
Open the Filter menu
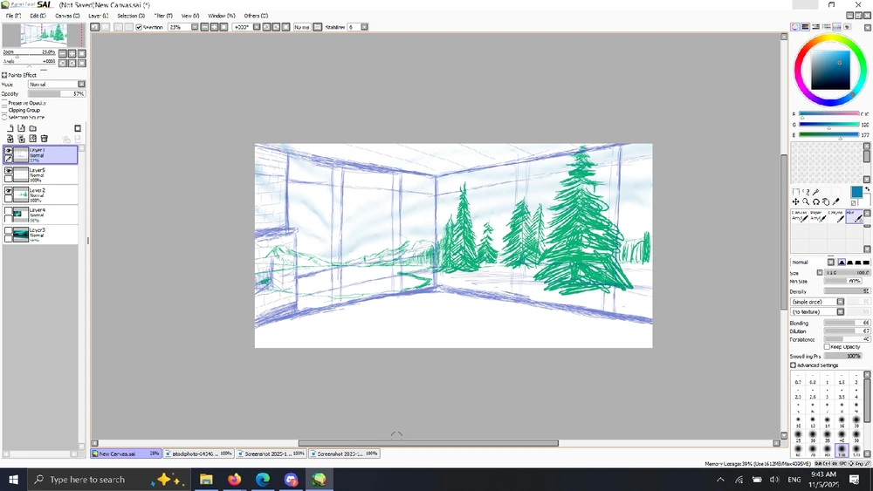pos(163,16)
